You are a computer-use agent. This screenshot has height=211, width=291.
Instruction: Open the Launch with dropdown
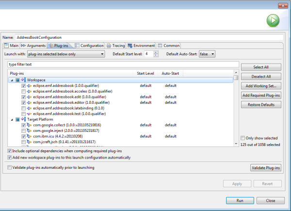[x=66, y=54]
